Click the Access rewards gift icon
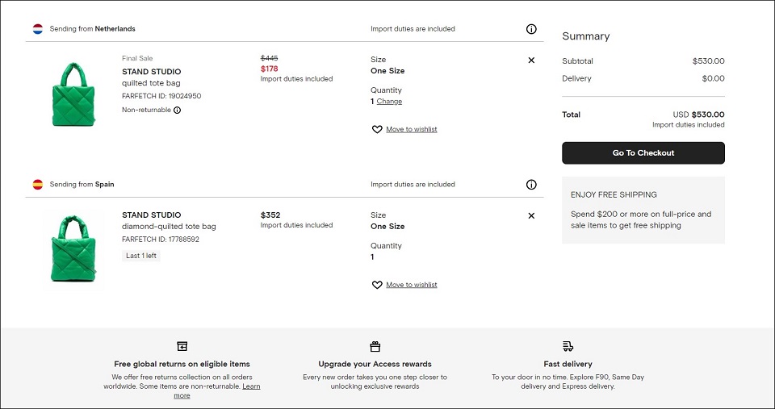775x409 pixels. click(375, 346)
